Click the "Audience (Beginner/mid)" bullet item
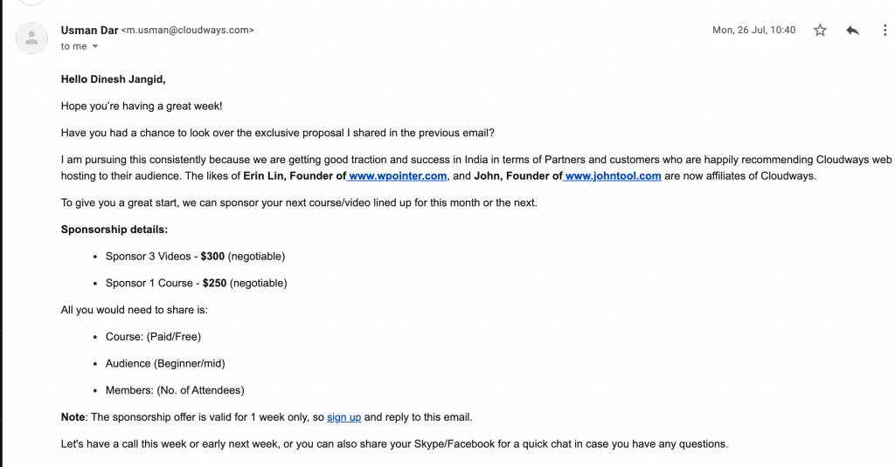The height and width of the screenshot is (467, 895). (x=165, y=363)
